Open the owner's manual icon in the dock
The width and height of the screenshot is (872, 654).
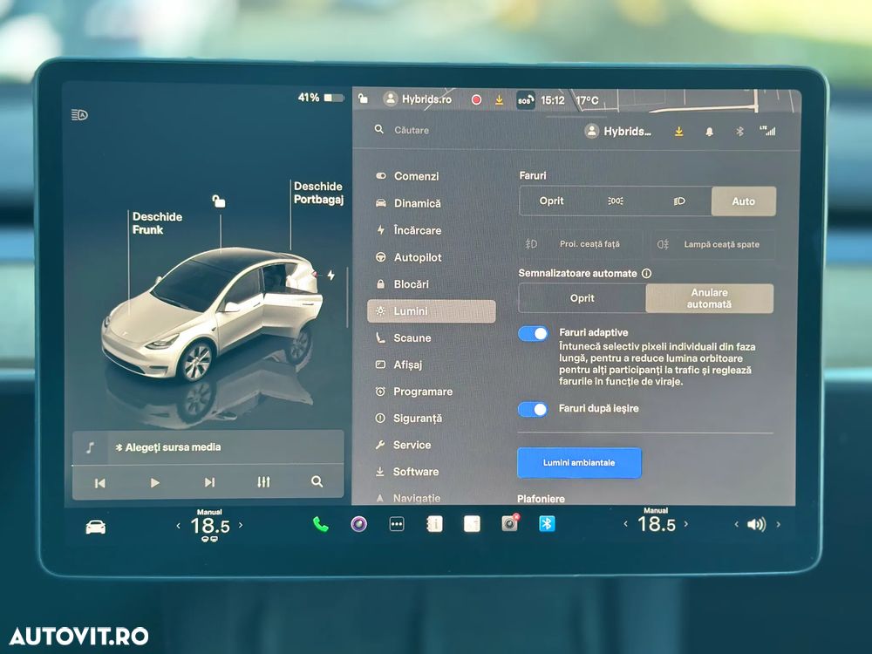pyautogui.click(x=434, y=524)
